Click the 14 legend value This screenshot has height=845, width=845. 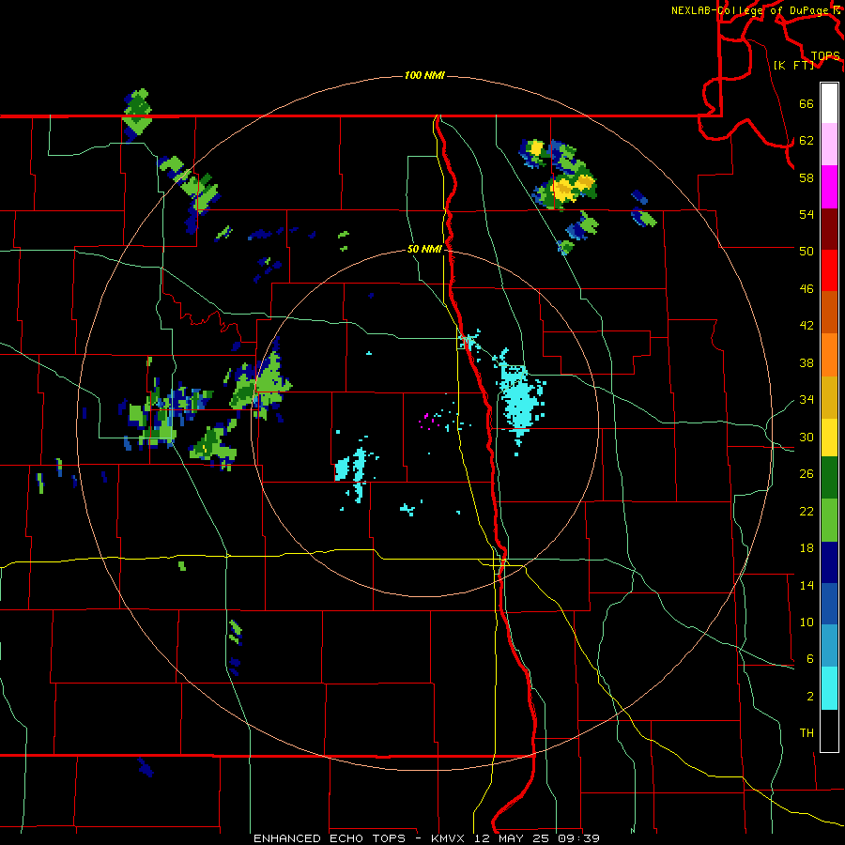[x=807, y=585]
